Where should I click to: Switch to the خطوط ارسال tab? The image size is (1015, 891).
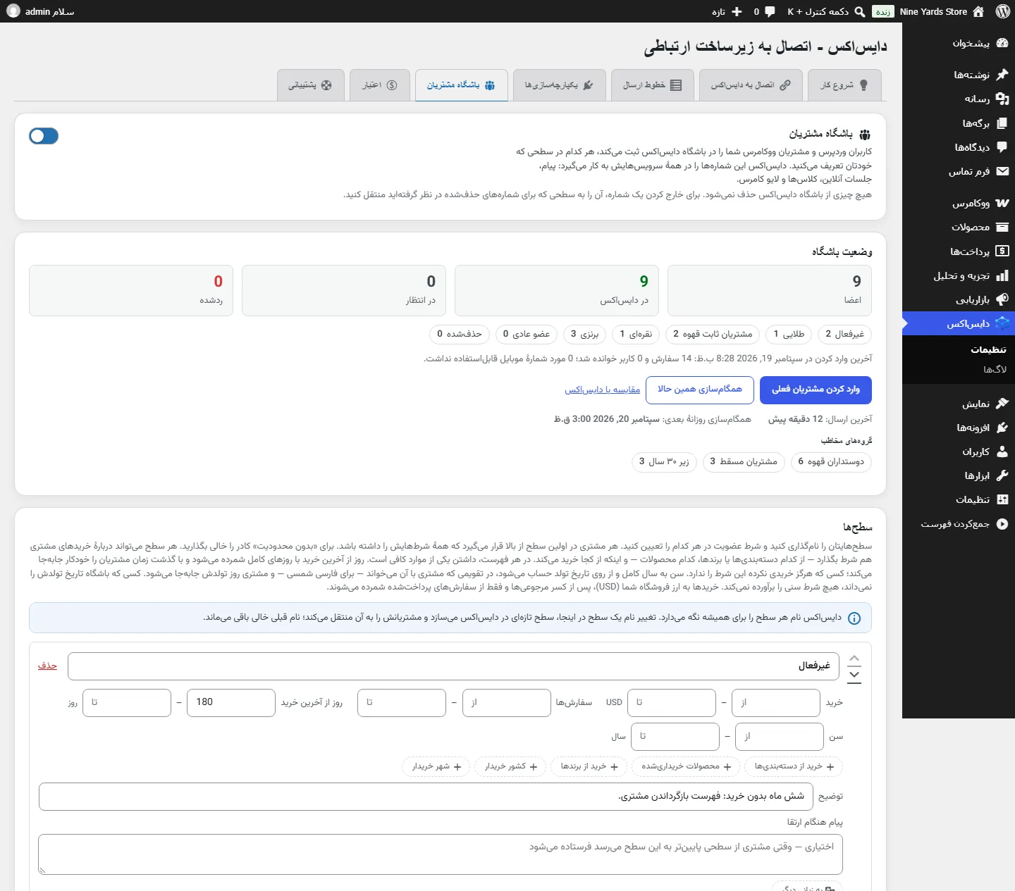tap(653, 85)
